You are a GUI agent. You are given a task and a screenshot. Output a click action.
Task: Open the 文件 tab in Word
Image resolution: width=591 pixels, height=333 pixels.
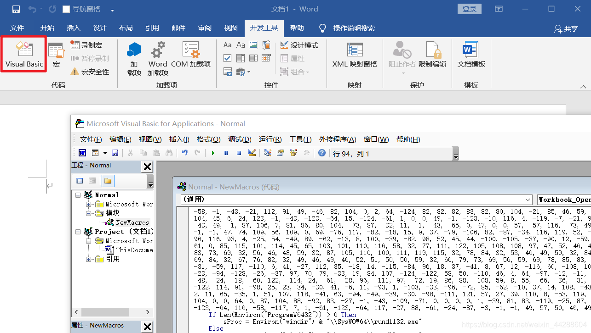pos(17,28)
